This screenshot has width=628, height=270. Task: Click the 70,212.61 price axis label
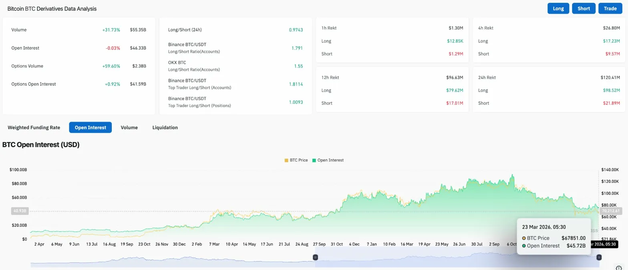click(x=610, y=211)
